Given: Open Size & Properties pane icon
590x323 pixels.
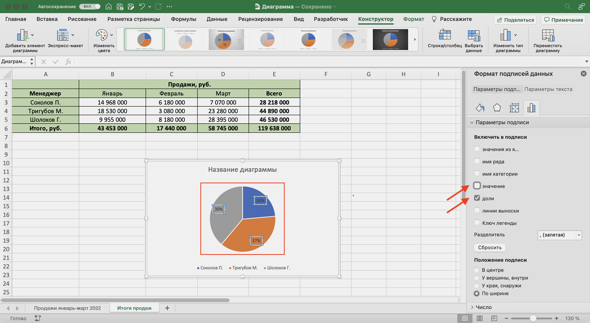Looking at the screenshot, I should pyautogui.click(x=514, y=108).
